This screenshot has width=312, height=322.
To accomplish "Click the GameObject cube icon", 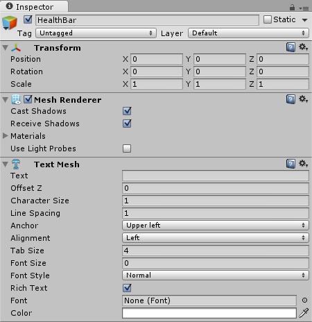I will (10, 23).
